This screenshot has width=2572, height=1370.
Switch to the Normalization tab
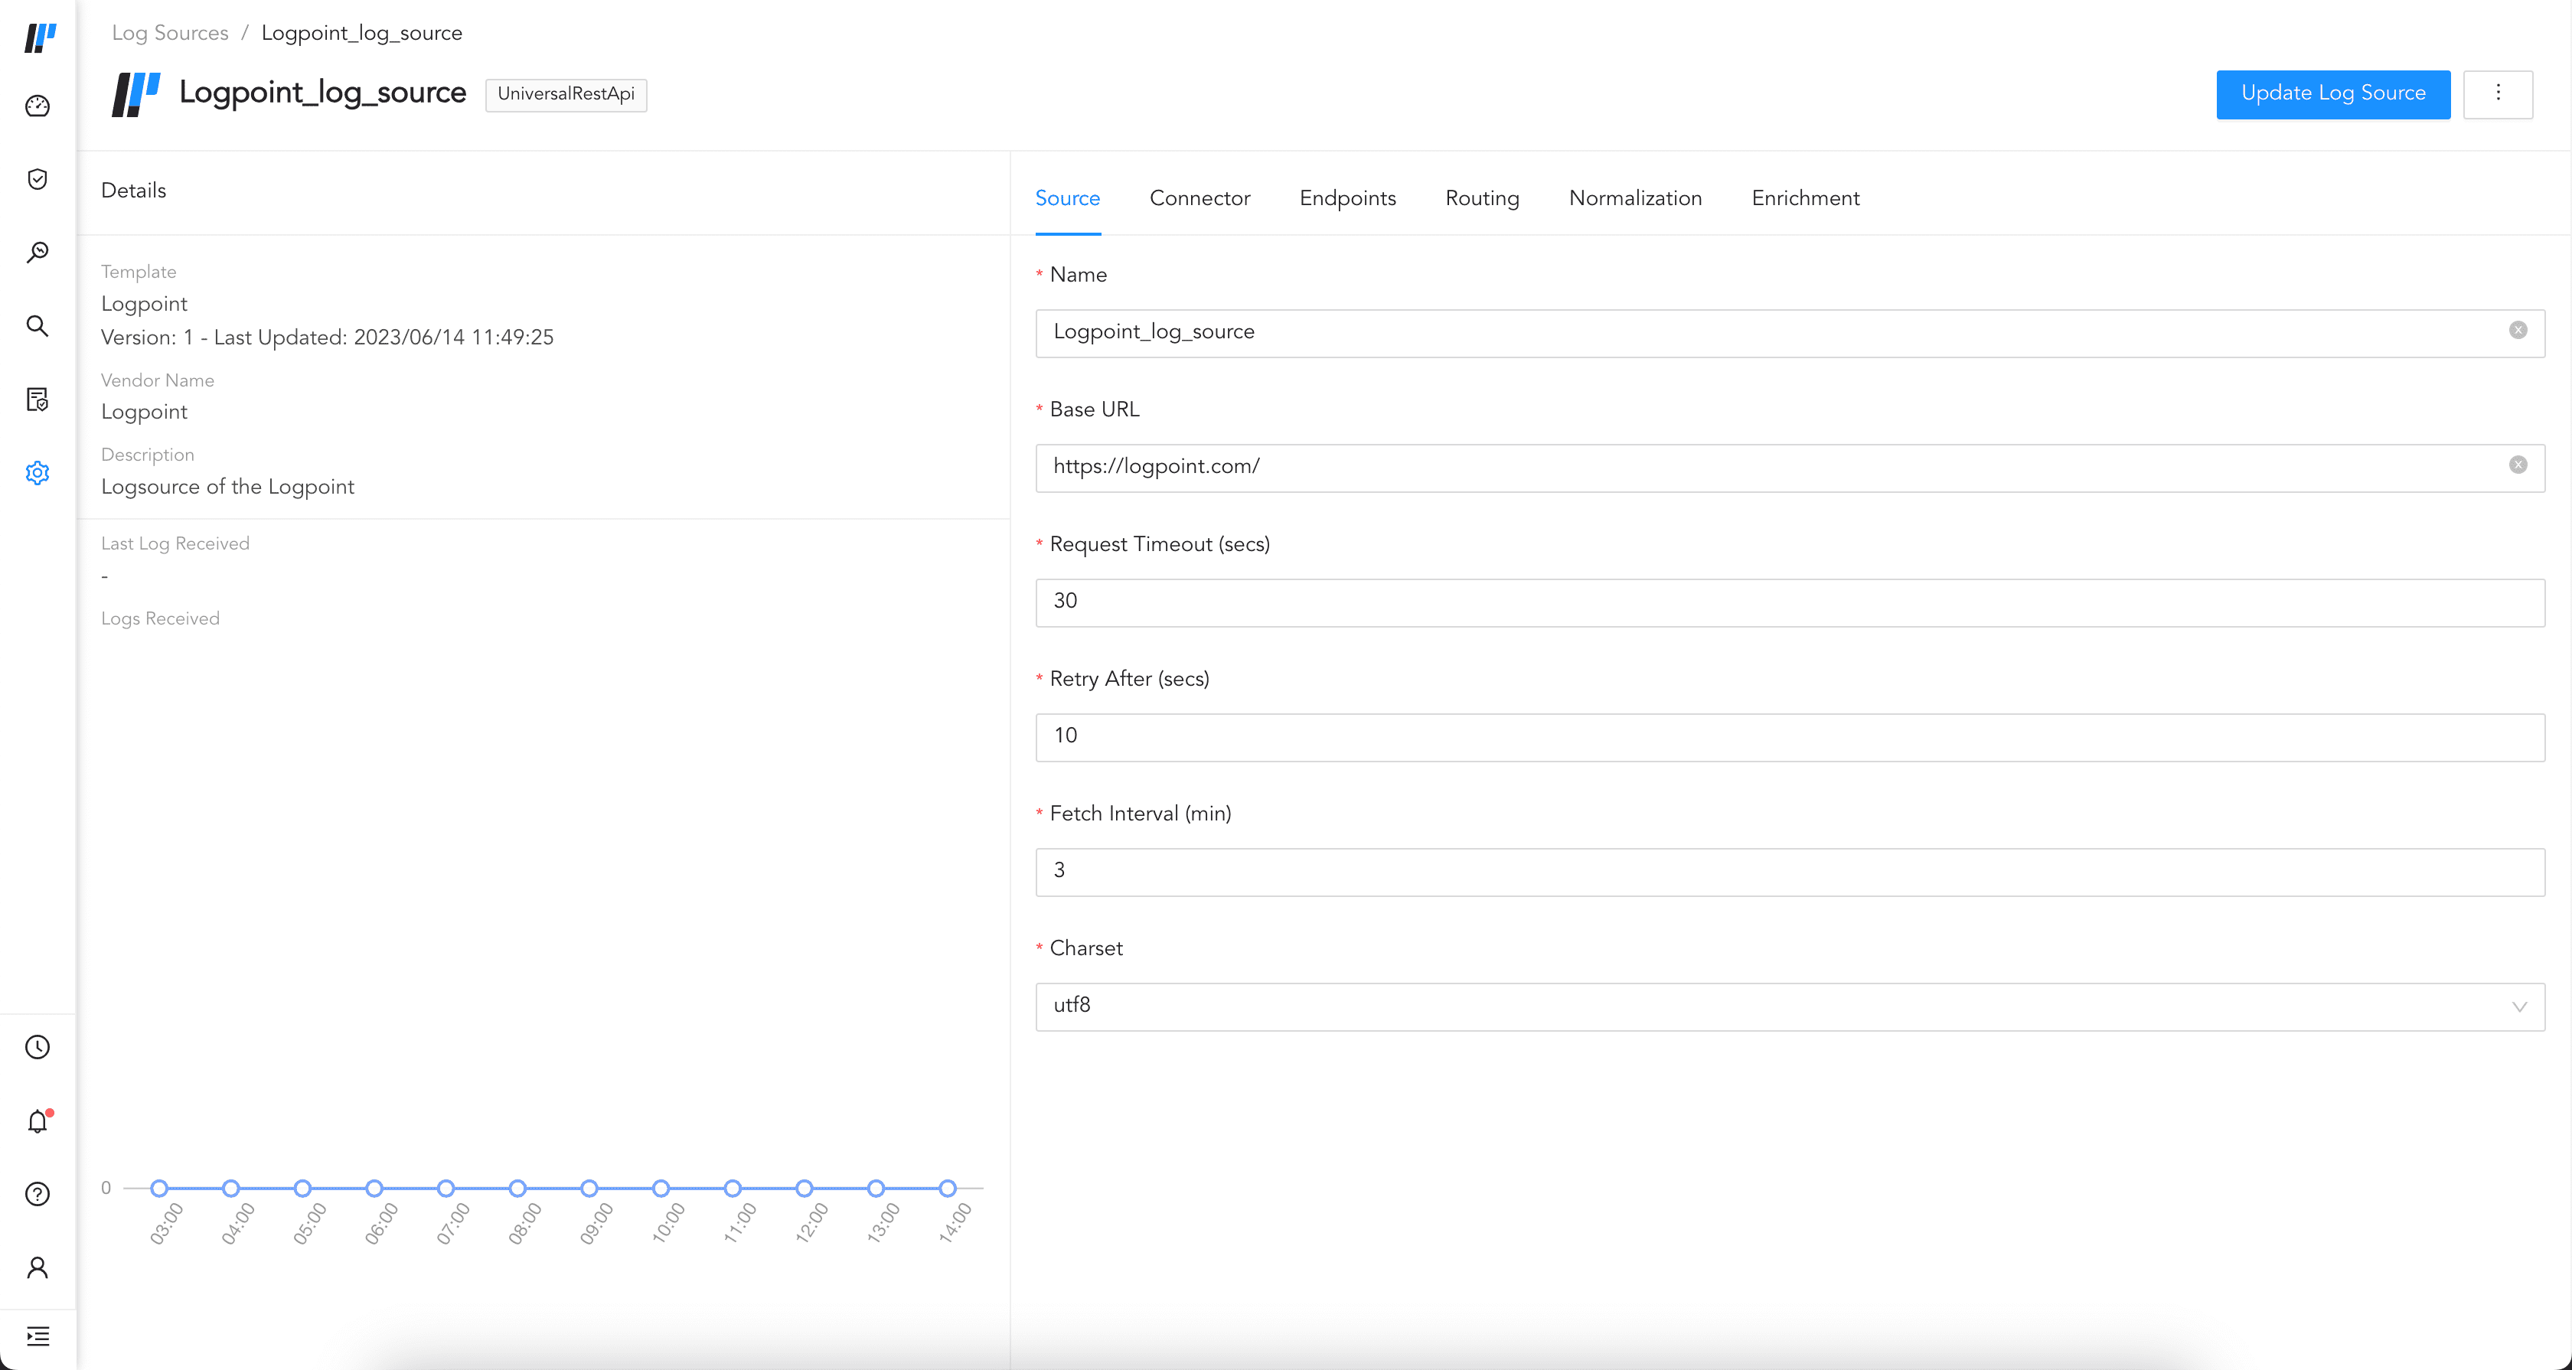click(1634, 197)
